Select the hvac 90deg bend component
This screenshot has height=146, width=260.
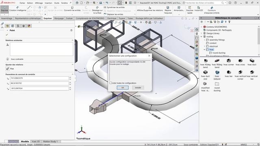tap(217, 63)
